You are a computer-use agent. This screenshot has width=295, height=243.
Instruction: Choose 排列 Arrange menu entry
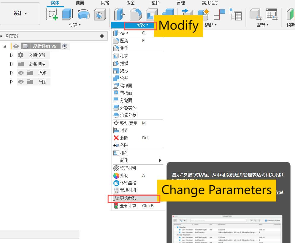click(138, 153)
